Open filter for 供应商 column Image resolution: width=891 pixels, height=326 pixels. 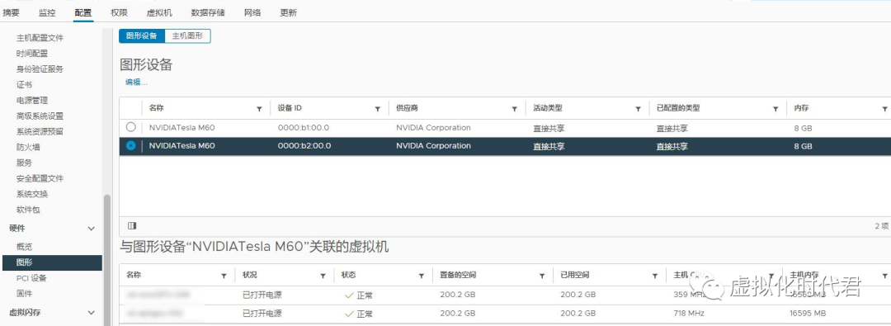pyautogui.click(x=514, y=109)
